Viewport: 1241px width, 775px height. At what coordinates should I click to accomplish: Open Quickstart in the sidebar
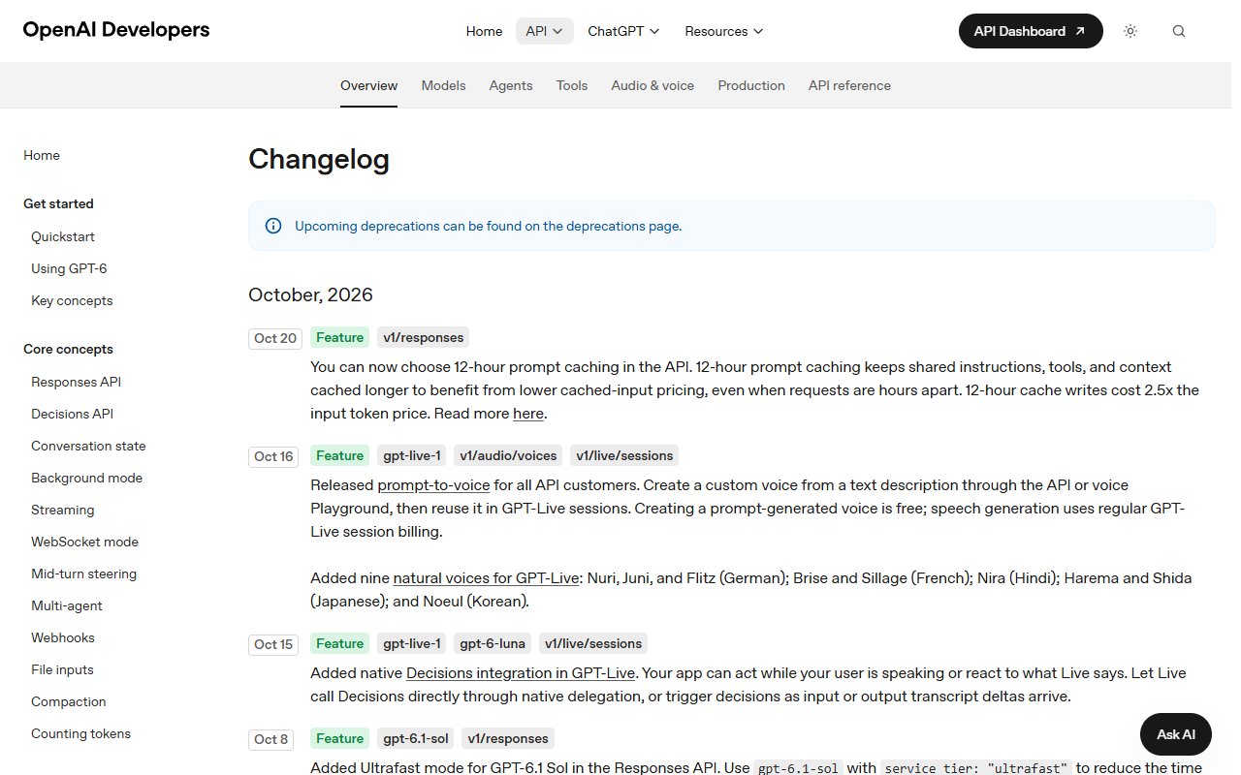point(63,236)
